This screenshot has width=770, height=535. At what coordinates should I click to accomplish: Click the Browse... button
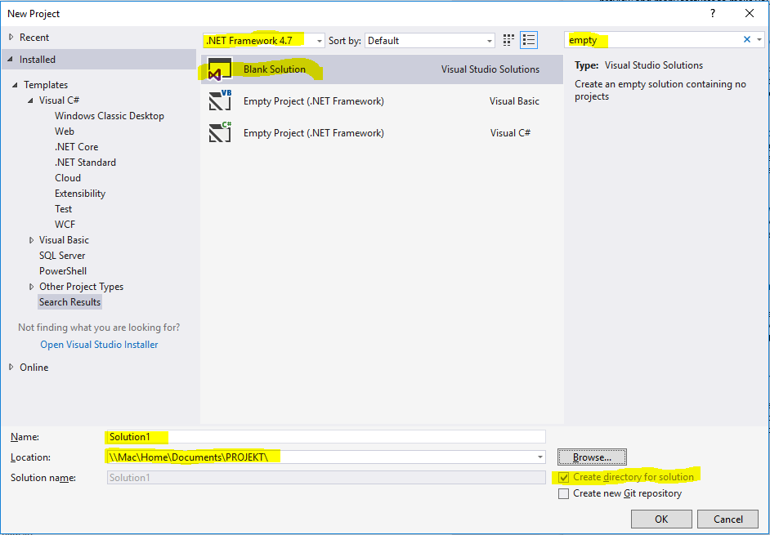pos(592,457)
